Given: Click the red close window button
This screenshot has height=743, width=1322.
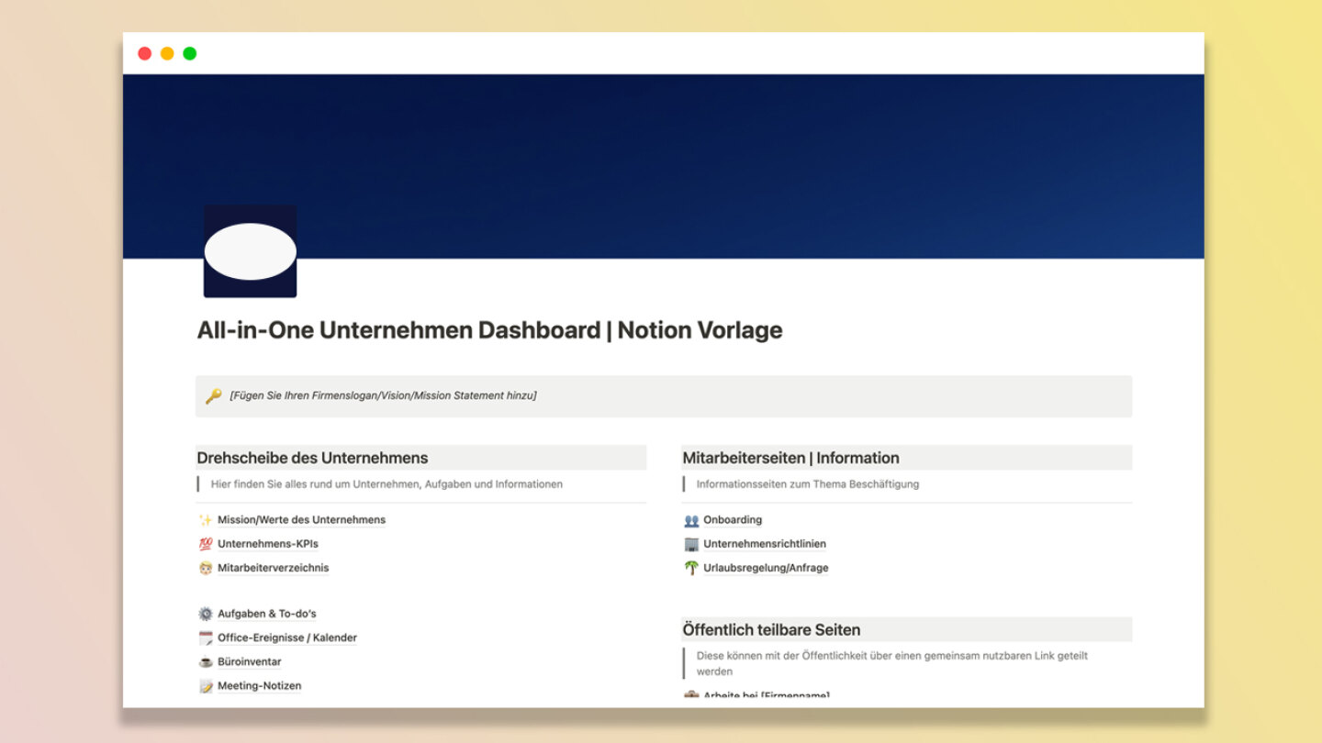Looking at the screenshot, I should pyautogui.click(x=144, y=53).
